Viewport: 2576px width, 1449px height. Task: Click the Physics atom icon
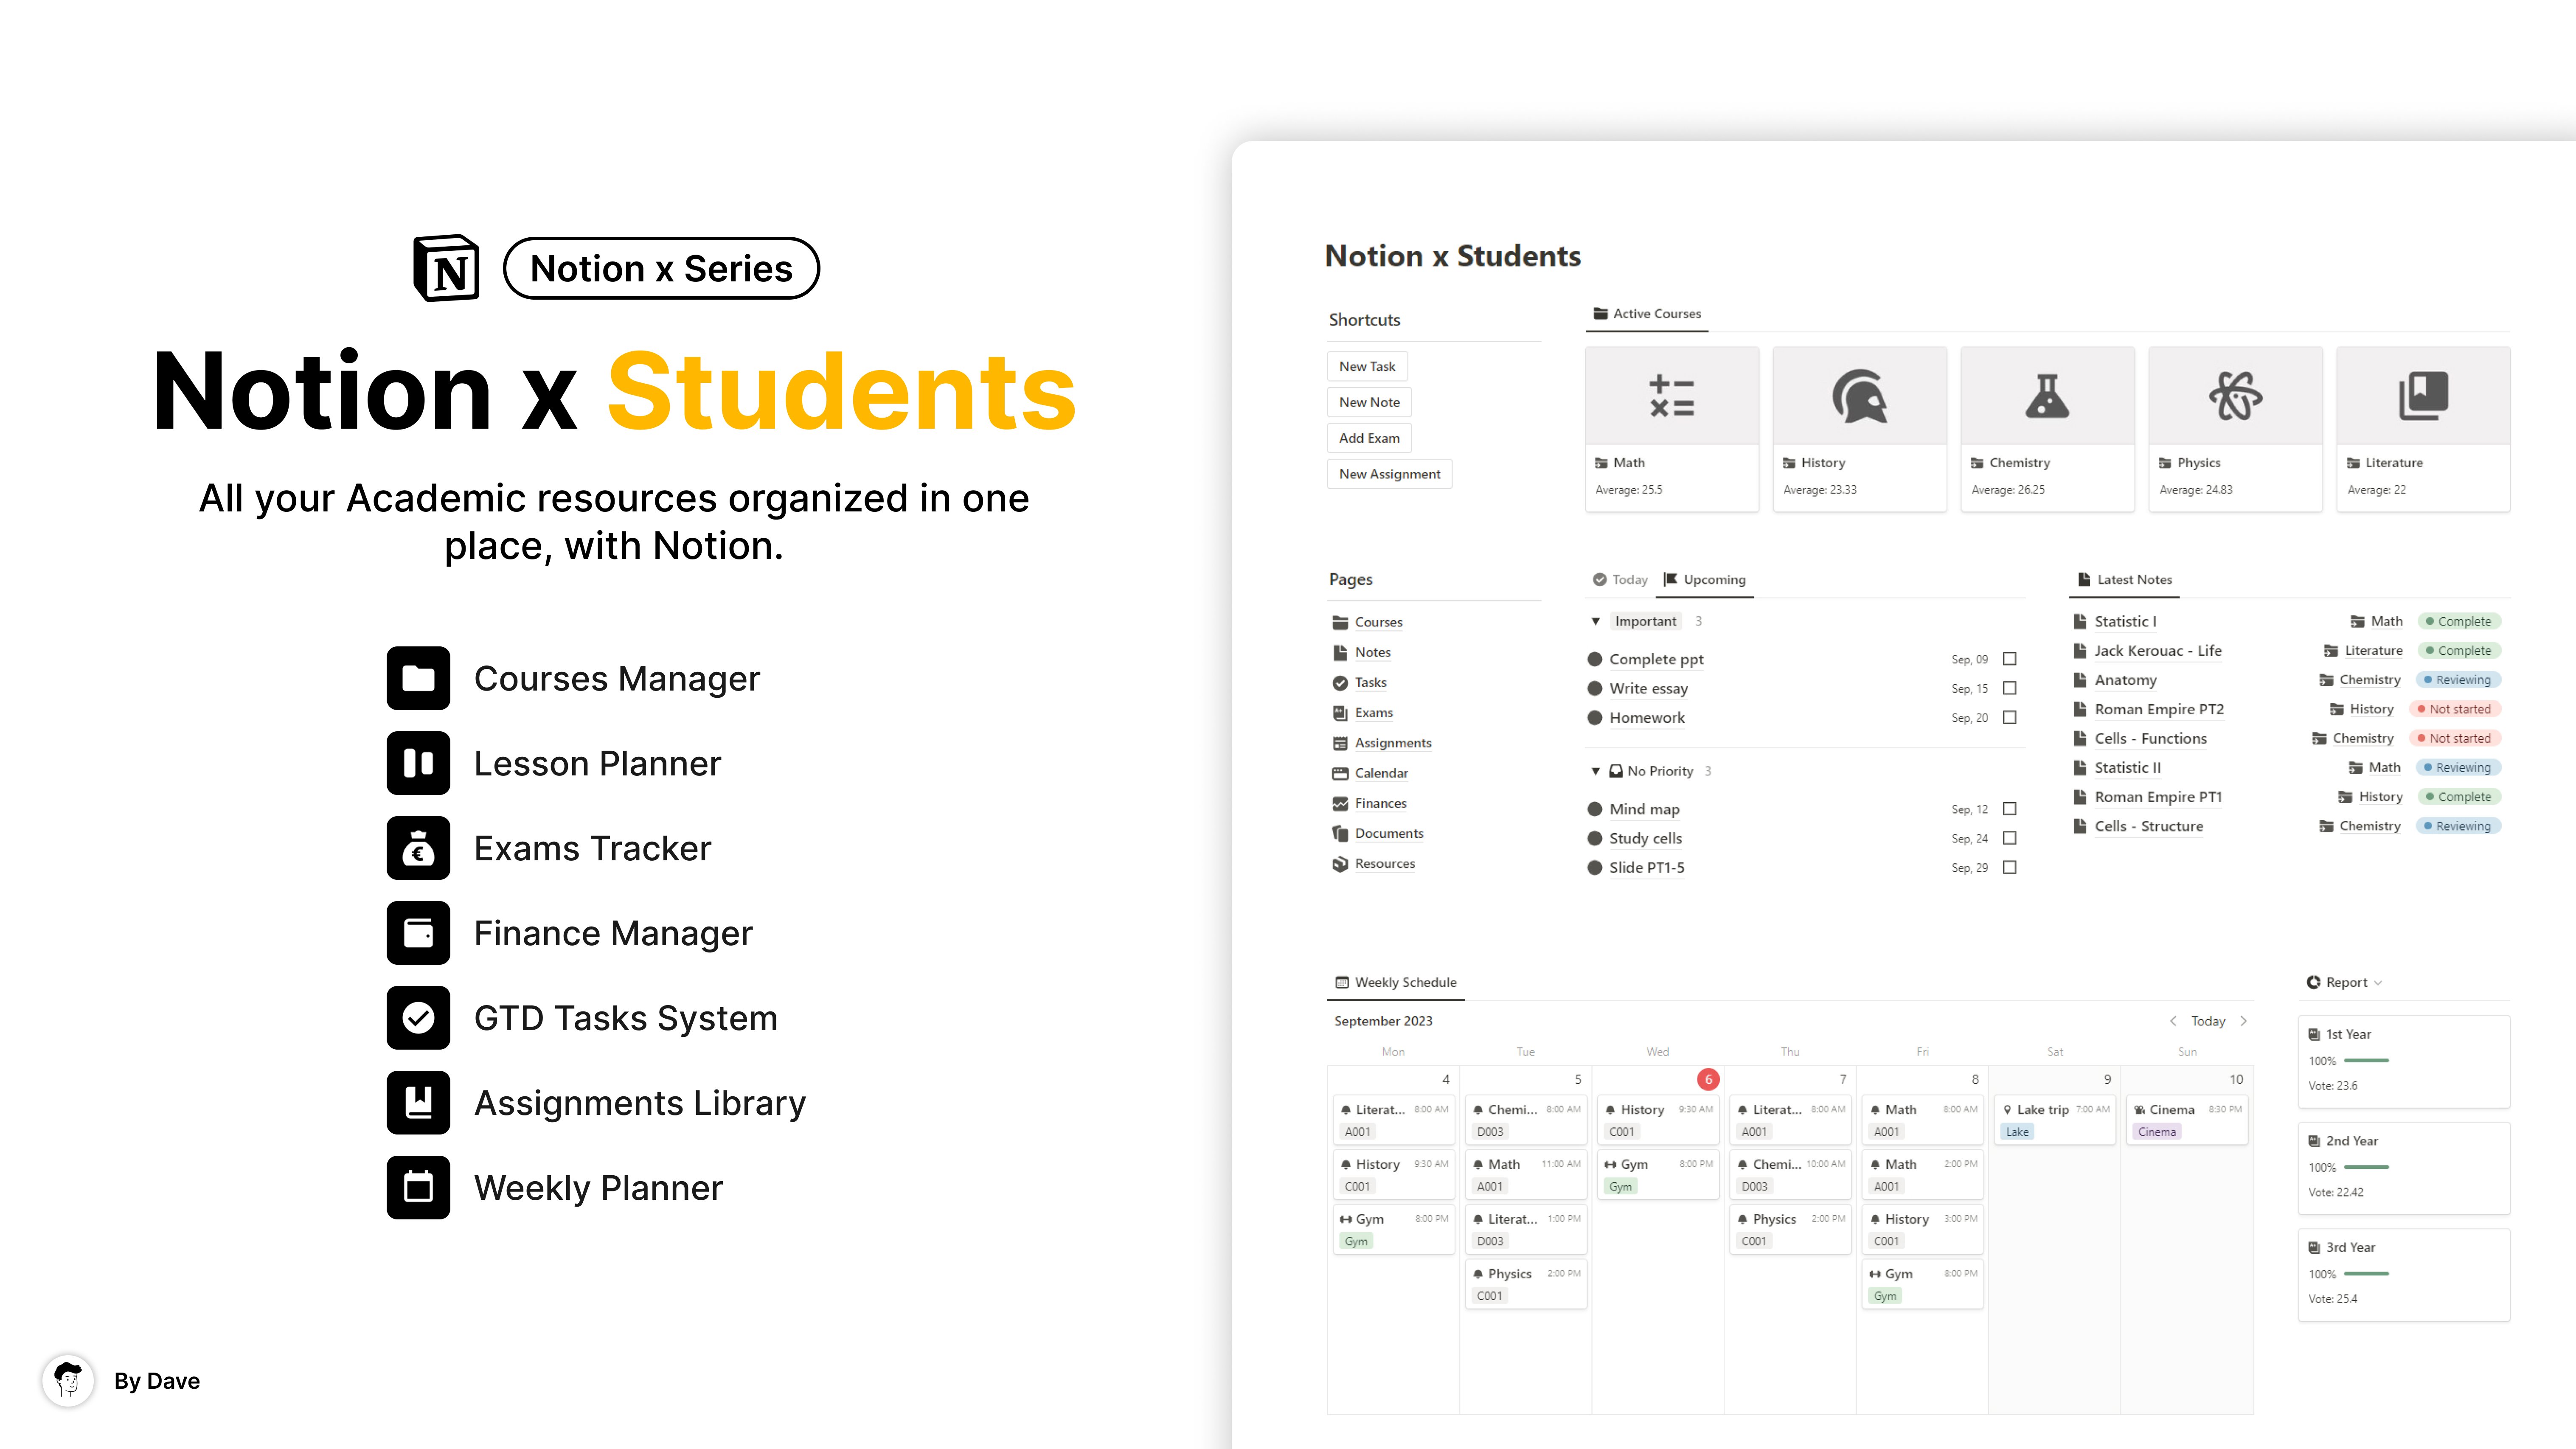pyautogui.click(x=2235, y=395)
